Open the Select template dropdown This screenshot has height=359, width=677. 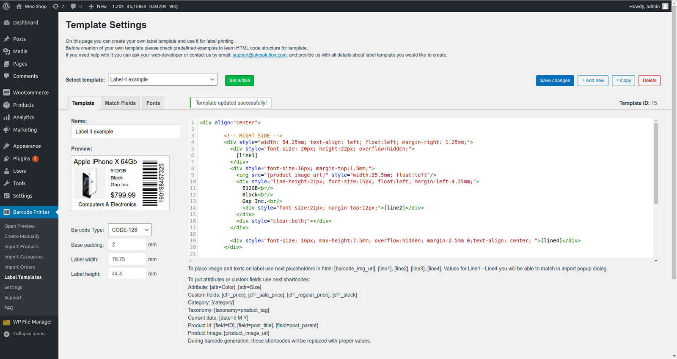(x=162, y=79)
